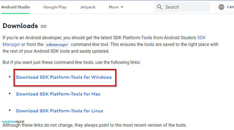Open the Android Studio tab

pos(16,7)
